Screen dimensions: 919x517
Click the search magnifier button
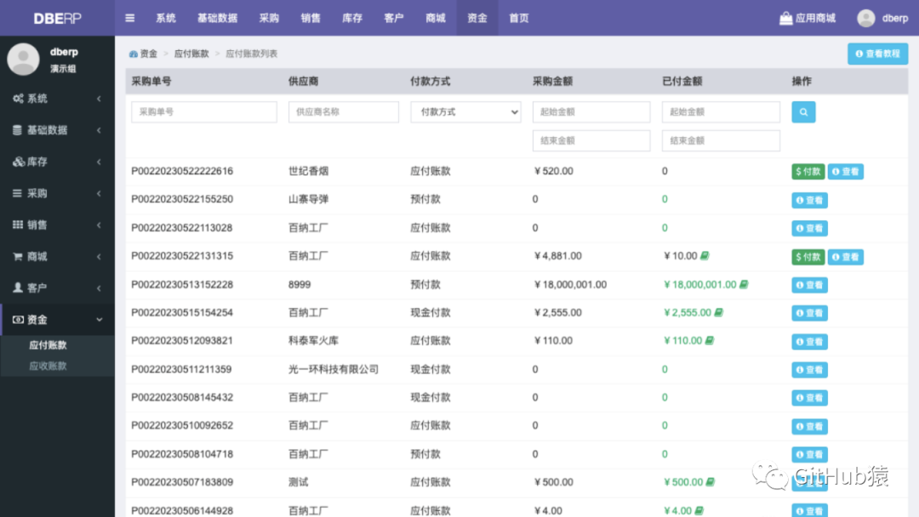tap(803, 112)
